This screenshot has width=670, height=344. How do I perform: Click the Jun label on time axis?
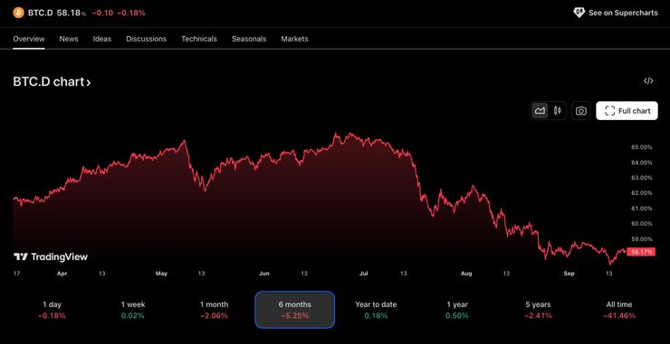[x=264, y=274]
